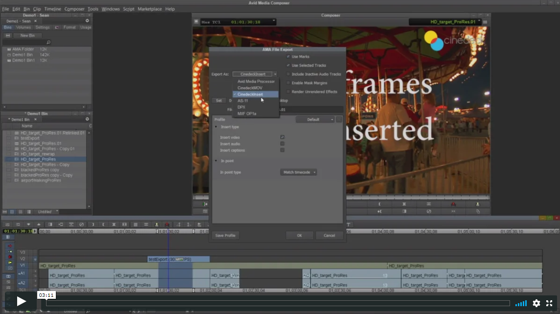
Task: Click the down-arrow icon in timeline toolbar
Action: tap(28, 224)
